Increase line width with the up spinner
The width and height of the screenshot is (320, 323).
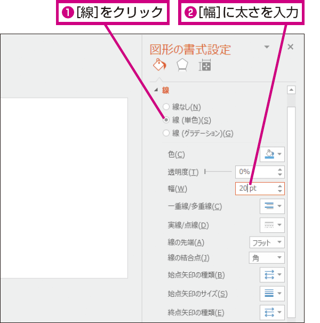tap(279, 186)
